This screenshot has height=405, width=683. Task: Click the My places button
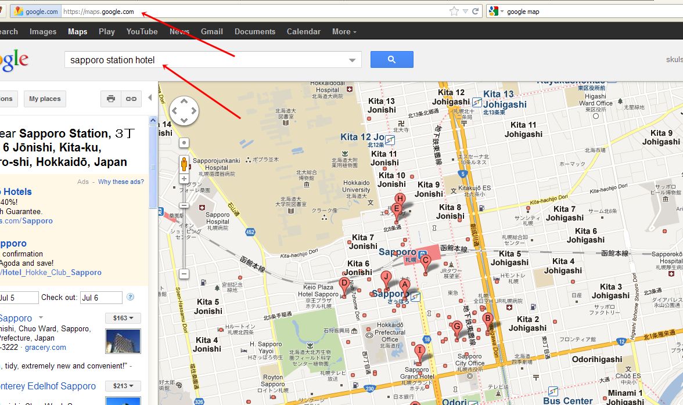tap(45, 99)
